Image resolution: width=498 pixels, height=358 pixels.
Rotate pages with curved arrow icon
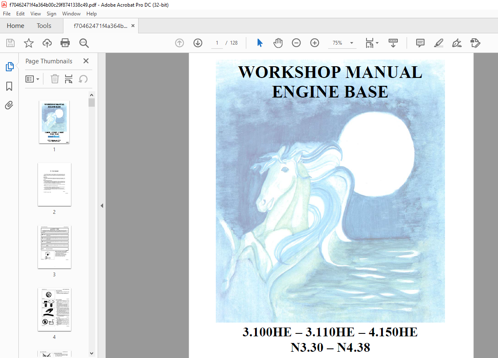coord(83,79)
